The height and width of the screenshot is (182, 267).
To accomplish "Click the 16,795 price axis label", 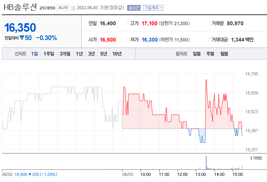I will [251, 74].
